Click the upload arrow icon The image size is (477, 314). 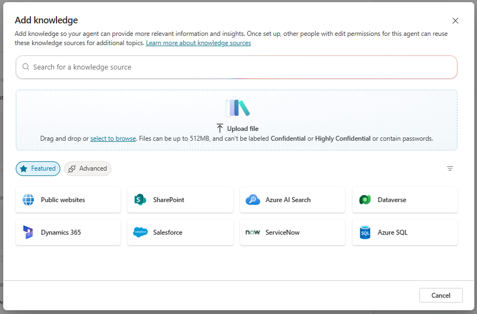click(x=219, y=128)
